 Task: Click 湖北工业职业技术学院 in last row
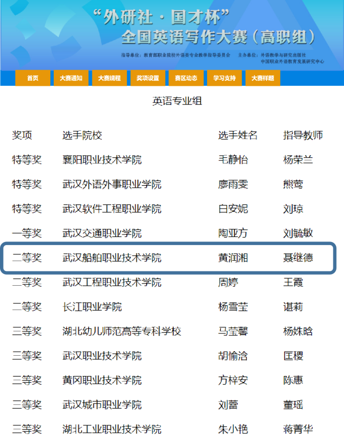pyautogui.click(x=112, y=429)
